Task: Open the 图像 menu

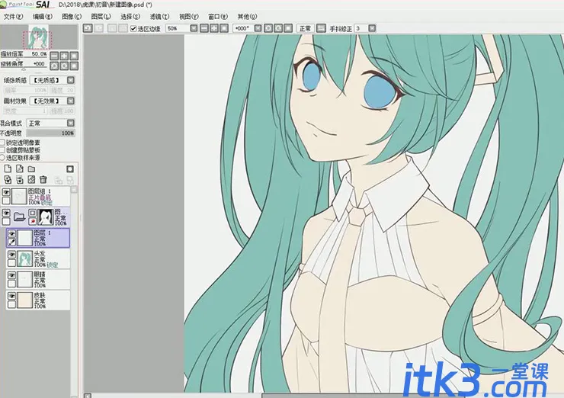Action: coord(72,17)
